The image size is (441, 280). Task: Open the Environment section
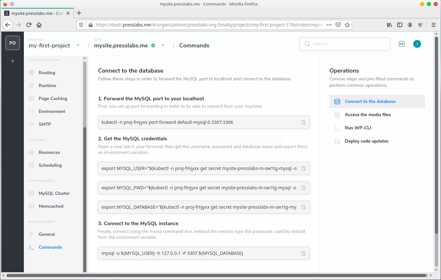(52, 111)
